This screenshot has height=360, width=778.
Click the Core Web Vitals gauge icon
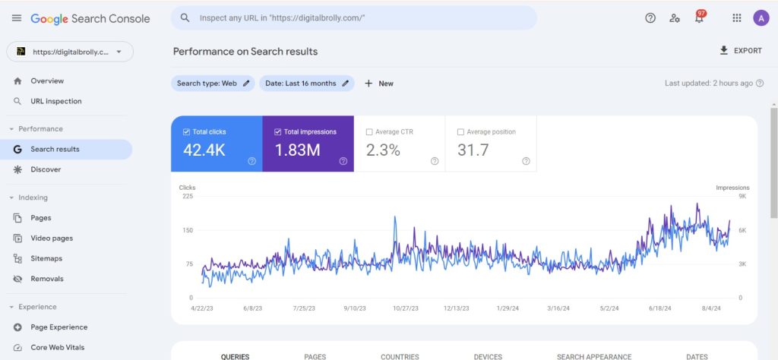coord(18,348)
